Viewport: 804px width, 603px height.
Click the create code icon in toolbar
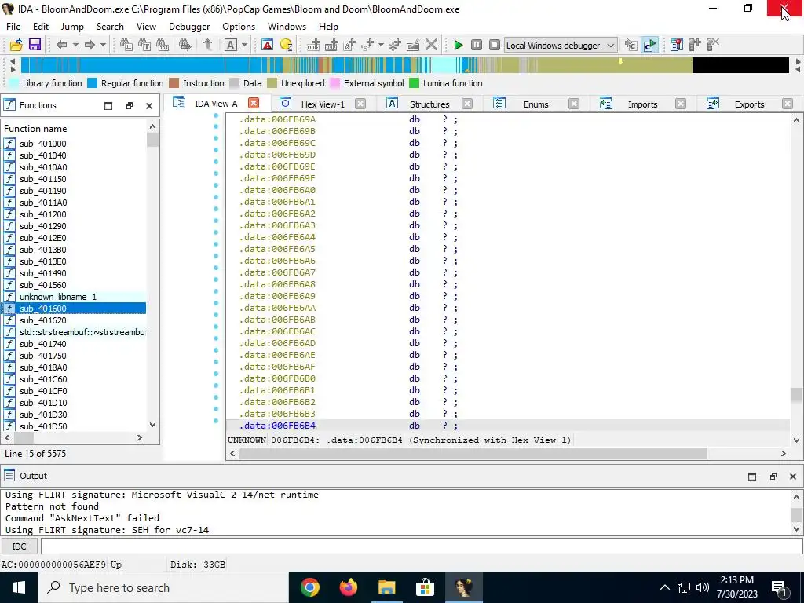(313, 45)
